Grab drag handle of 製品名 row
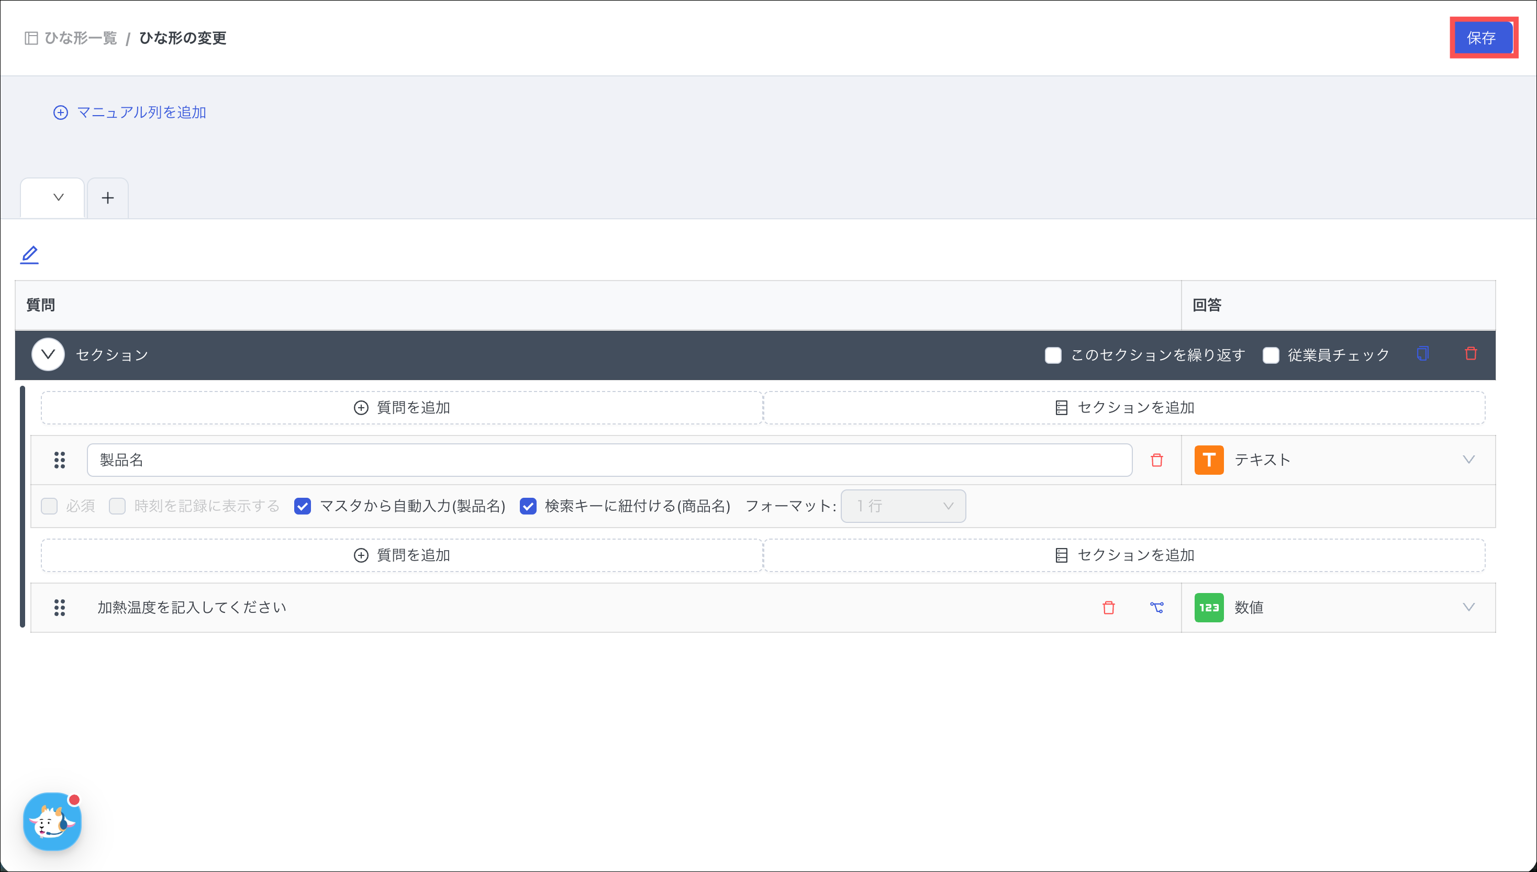 coord(59,460)
